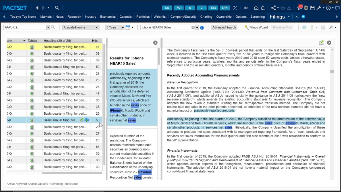Click the blue info icon beside search
This screenshot has height=192, width=341.
tap(202, 28)
